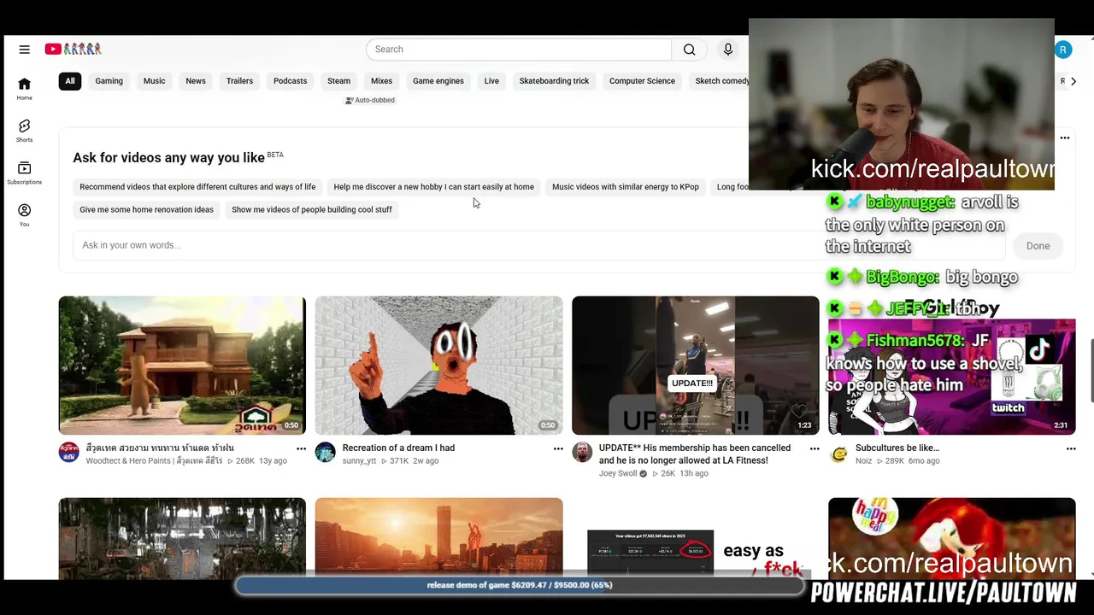
Task: Open Home in the sidebar
Action: (x=24, y=88)
